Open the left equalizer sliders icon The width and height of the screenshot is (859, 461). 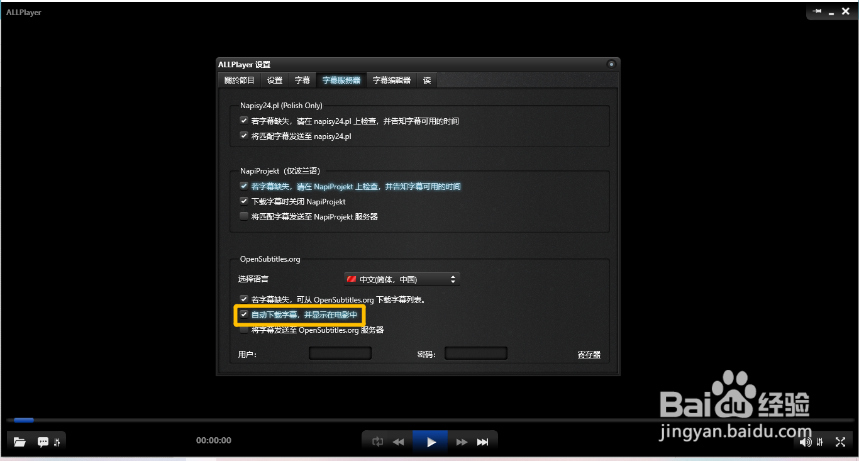click(x=57, y=442)
